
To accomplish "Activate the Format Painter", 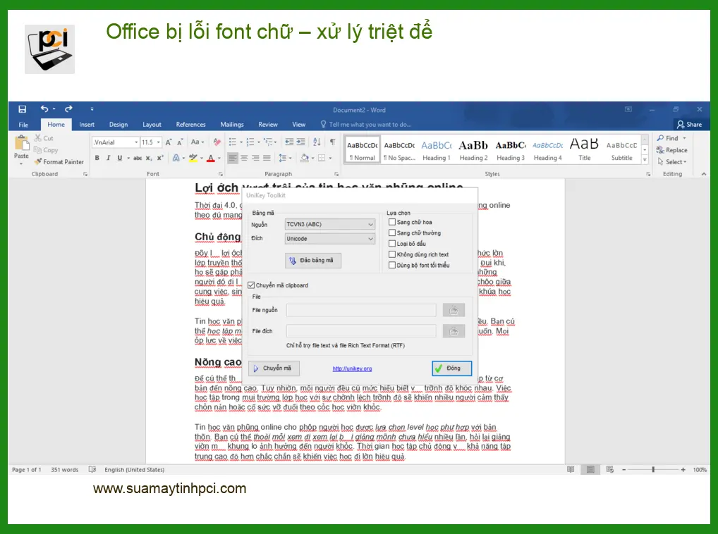I will pyautogui.click(x=59, y=162).
